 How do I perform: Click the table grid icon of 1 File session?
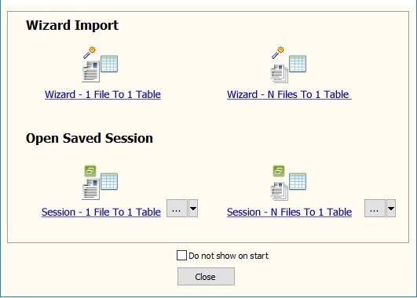click(109, 181)
